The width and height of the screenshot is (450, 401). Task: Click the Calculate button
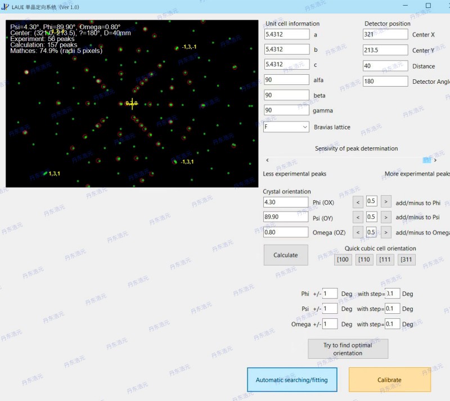pos(285,255)
